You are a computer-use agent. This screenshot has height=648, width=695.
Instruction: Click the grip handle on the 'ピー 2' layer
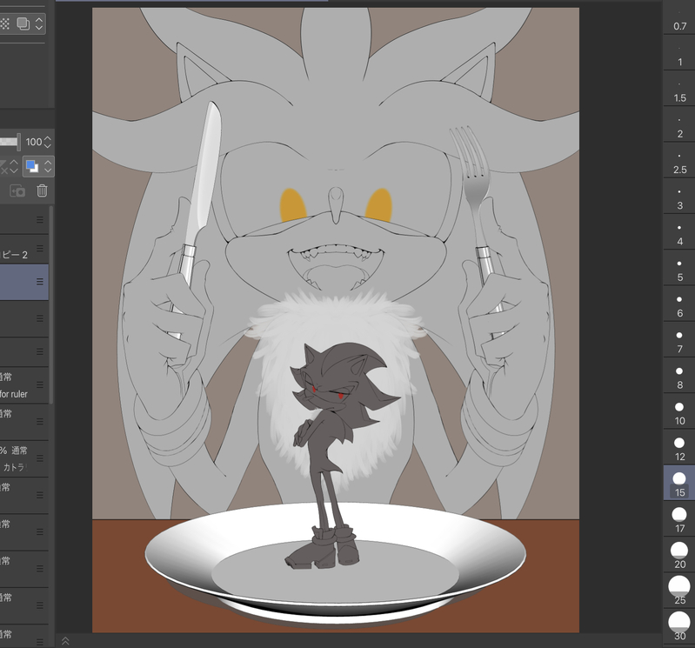coord(40,248)
